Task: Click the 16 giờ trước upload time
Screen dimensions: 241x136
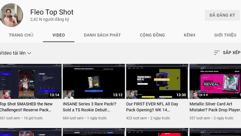Action: tap(33, 118)
